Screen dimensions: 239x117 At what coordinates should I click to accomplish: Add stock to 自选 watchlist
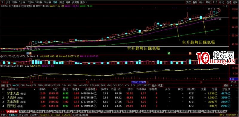pos(228,2)
